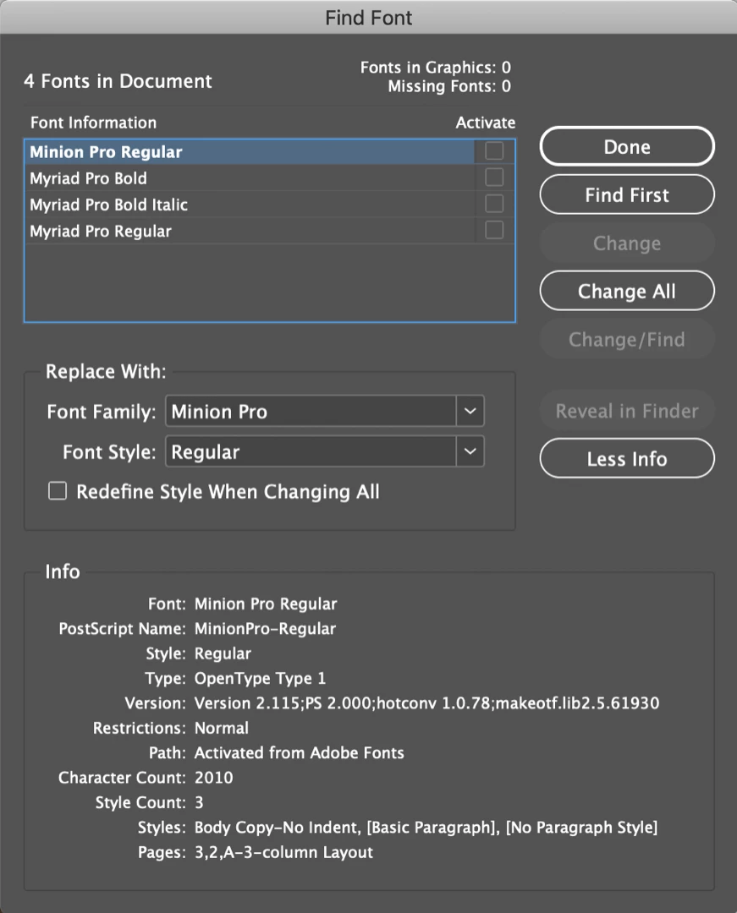
Task: Click the dimmed Reveal in Finder button
Action: coord(627,411)
